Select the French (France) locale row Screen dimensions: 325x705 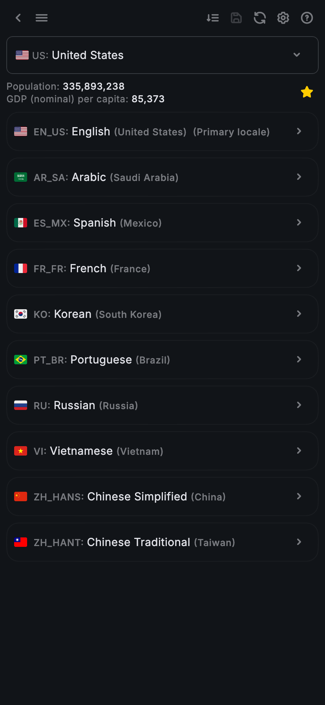click(162, 268)
